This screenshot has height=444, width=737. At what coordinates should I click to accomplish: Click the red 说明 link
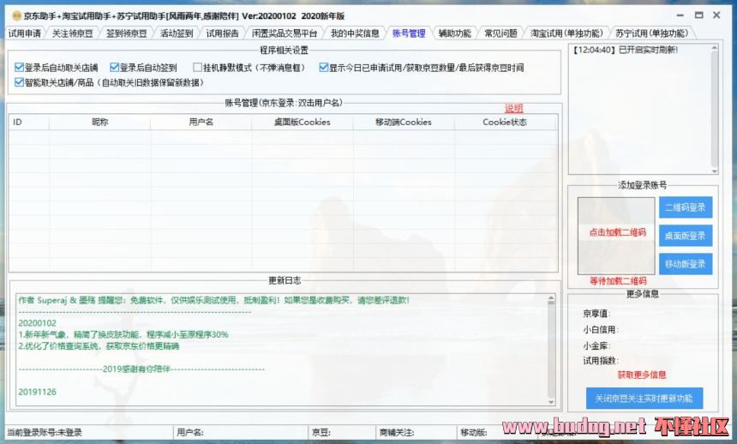pos(513,108)
